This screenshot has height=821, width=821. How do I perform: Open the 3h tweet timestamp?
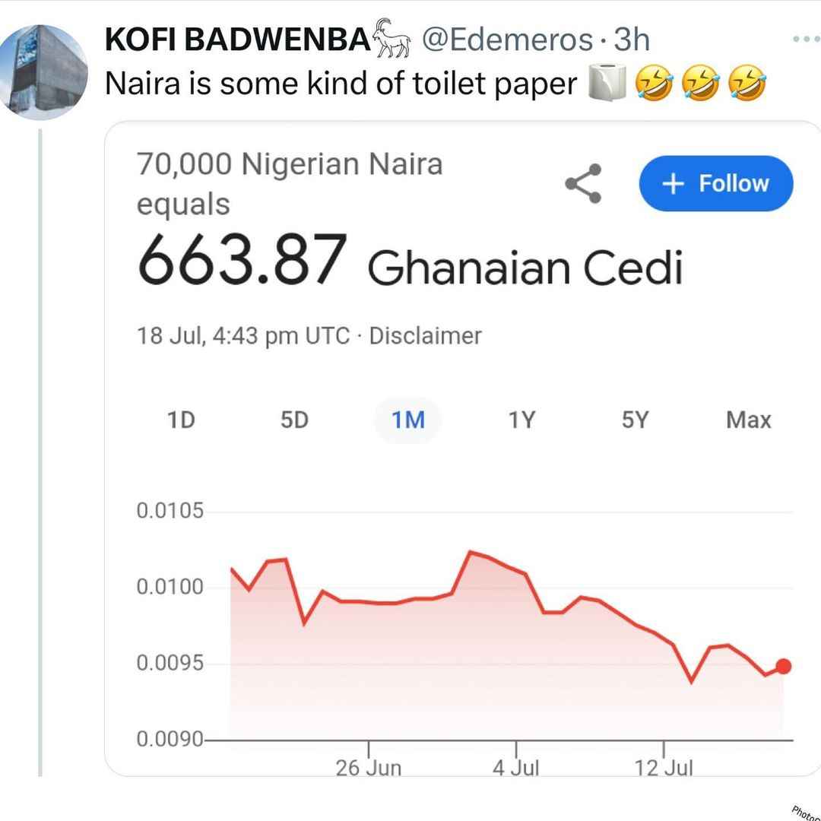[631, 40]
